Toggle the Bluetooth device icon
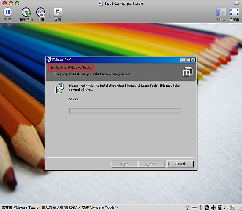 click(201, 207)
